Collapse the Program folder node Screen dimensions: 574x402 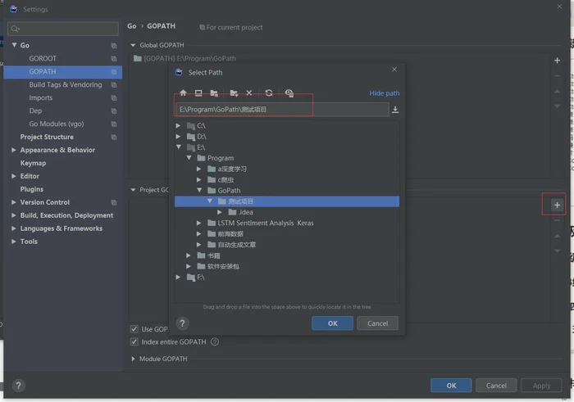189,158
